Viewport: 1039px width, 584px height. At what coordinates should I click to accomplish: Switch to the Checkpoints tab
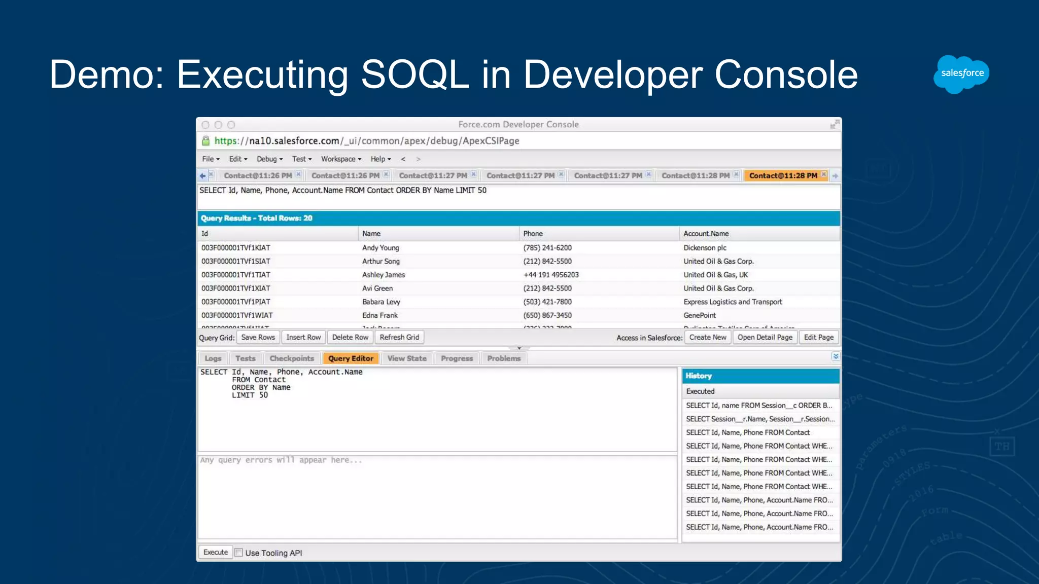pos(292,358)
